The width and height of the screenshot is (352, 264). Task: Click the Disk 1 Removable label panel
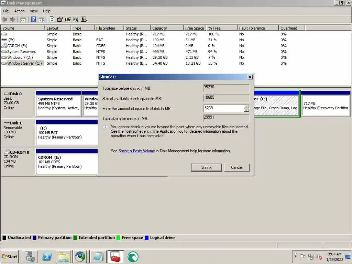18,132
